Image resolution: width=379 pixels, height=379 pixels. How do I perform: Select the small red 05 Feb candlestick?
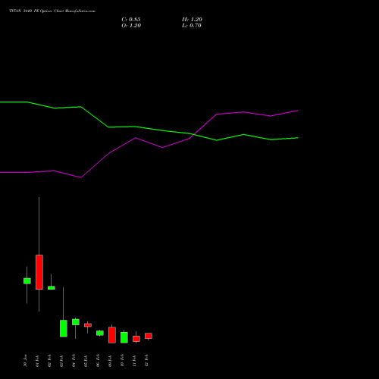click(88, 325)
